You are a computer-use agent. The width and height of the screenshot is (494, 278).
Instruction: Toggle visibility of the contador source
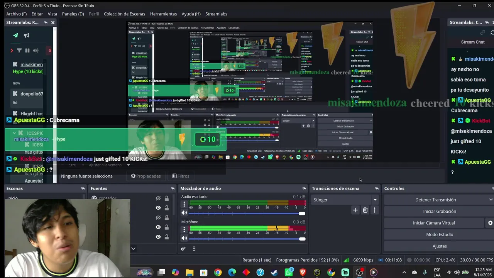coord(158,198)
